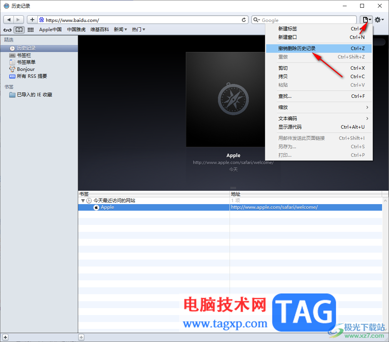
Task: Click the Baidu favicon in address bar
Action: (42, 20)
